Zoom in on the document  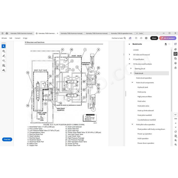175,140
